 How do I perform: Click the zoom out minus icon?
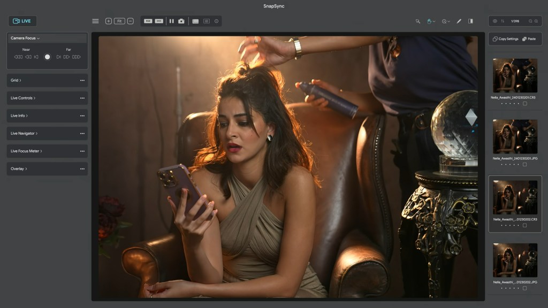pos(130,21)
